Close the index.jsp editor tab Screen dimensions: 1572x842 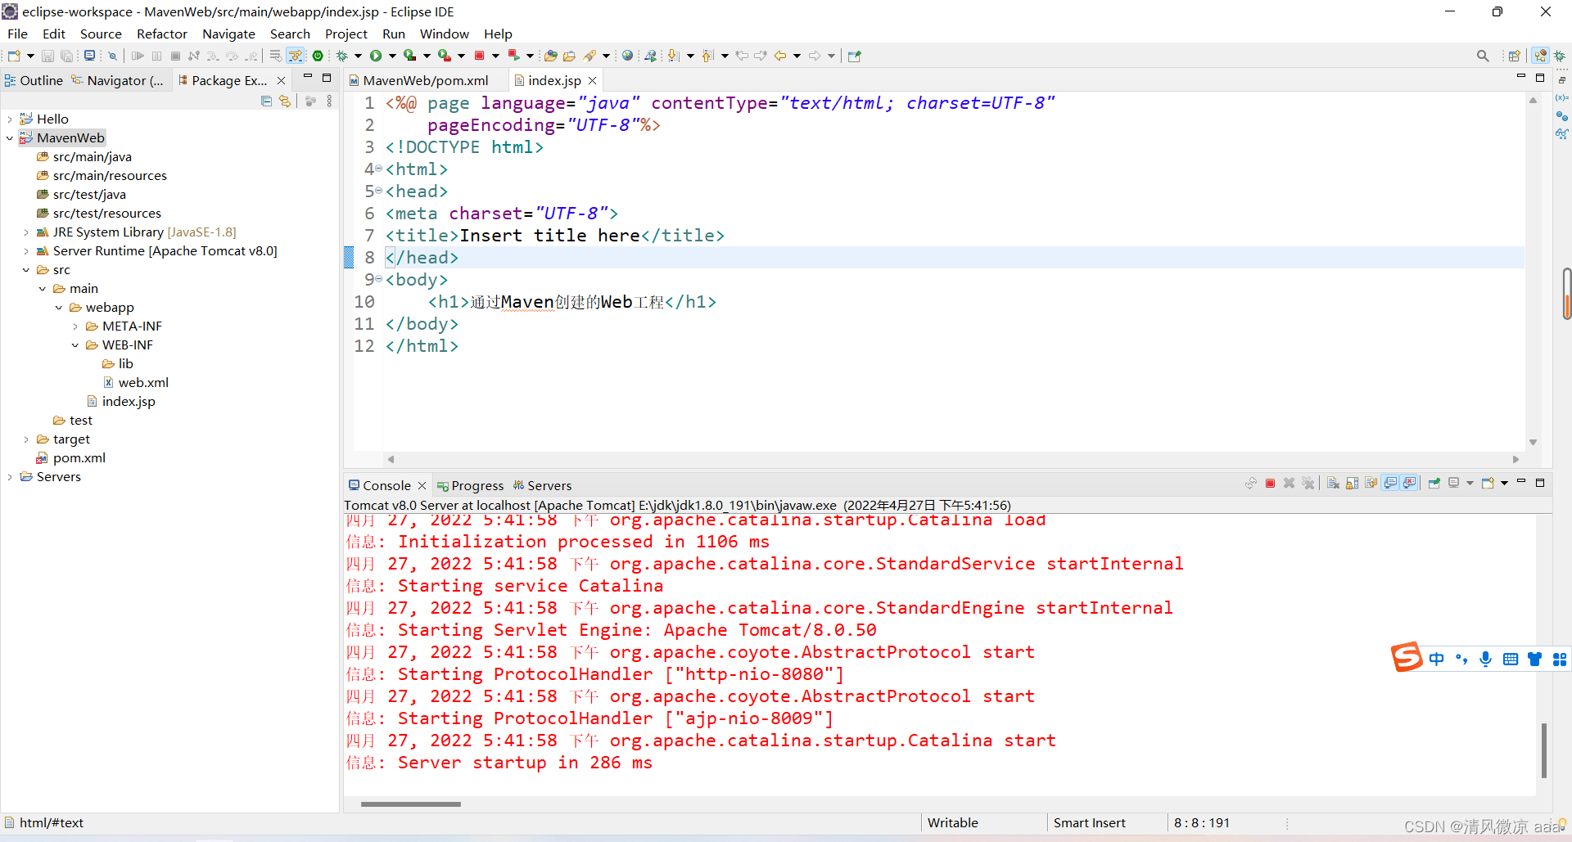pyautogui.click(x=593, y=80)
